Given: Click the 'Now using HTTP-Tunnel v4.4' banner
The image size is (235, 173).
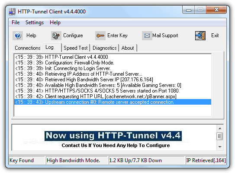Looking at the screenshot, I should point(113,136).
